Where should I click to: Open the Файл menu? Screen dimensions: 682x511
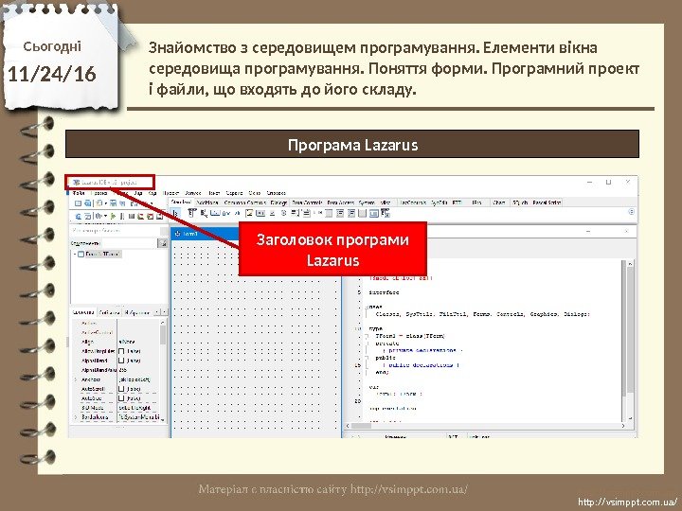coord(80,193)
